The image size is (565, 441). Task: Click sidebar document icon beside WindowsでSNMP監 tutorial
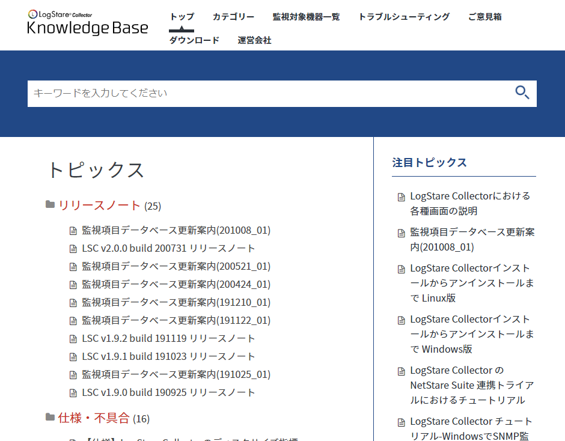point(402,422)
